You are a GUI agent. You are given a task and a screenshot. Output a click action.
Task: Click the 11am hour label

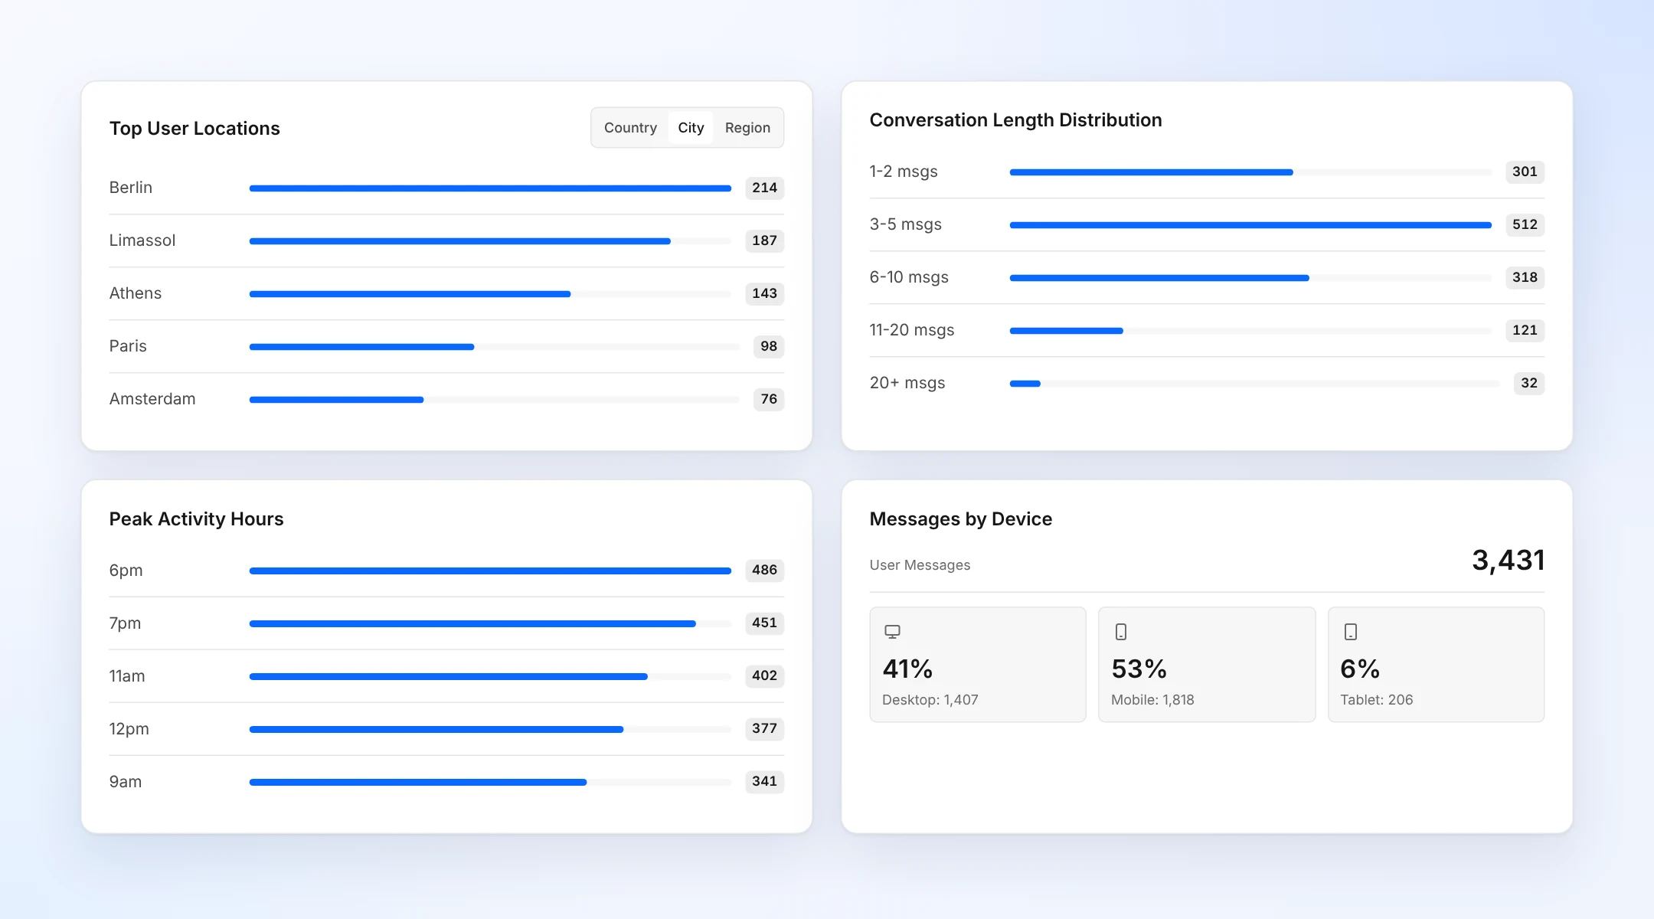pos(127,676)
